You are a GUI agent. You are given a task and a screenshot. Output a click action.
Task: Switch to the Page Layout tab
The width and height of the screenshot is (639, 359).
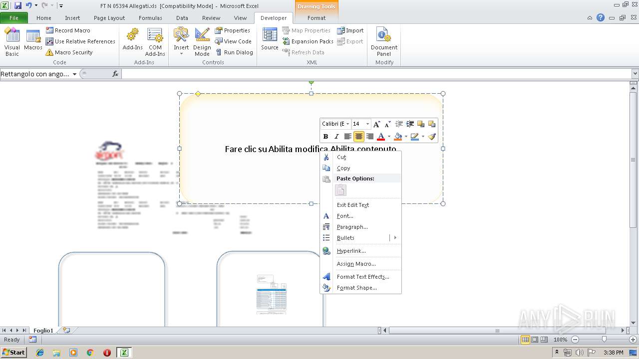coord(109,18)
